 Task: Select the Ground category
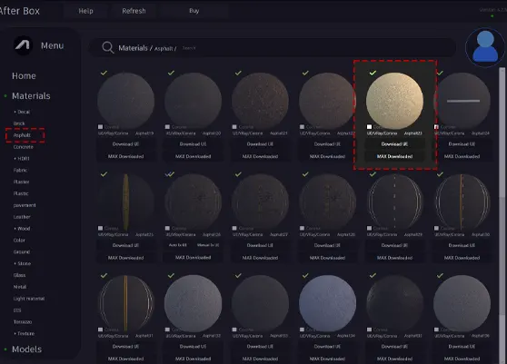pos(22,251)
